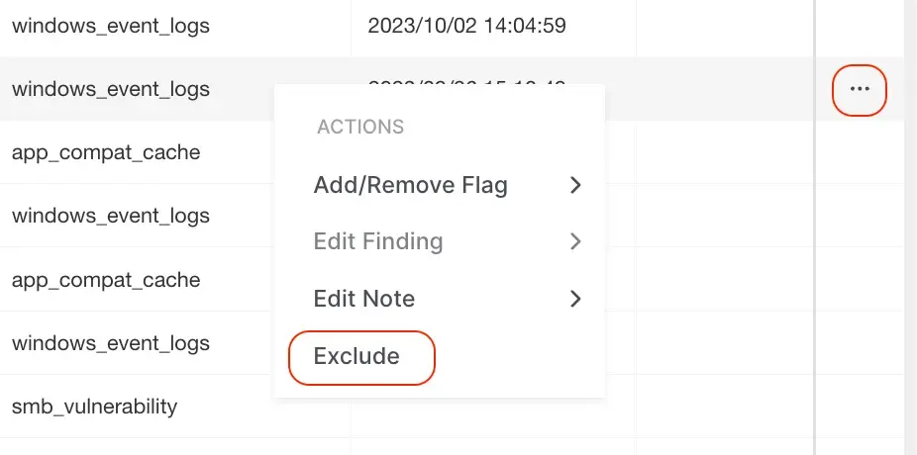Select the upper app_compat_cache row
Screen dimensions: 917x455
(x=106, y=152)
